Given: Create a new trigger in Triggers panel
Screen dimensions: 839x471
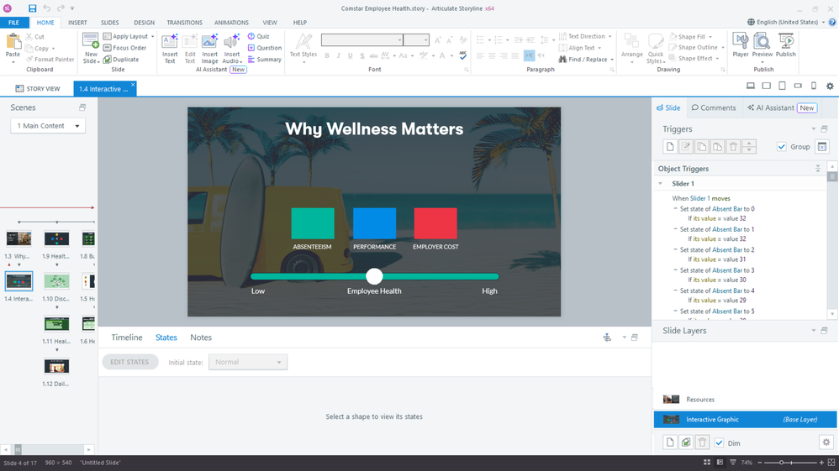Looking at the screenshot, I should point(670,147).
